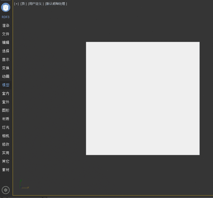Choose the 变换 sidebar entry
Image resolution: width=213 pixels, height=198 pixels.
(6, 68)
